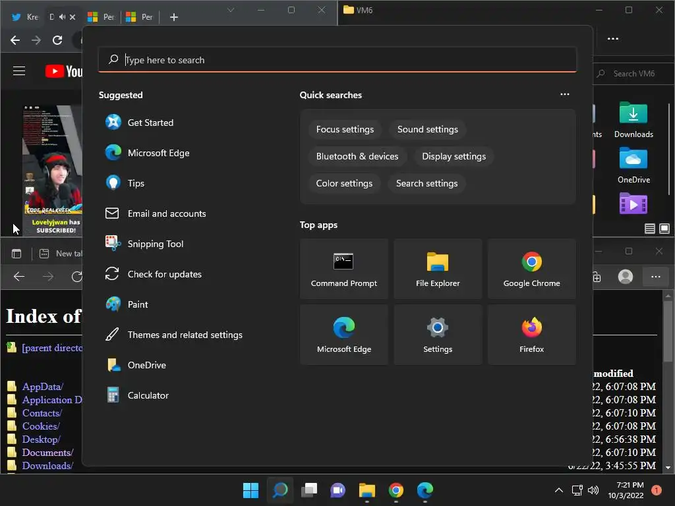Image resolution: width=675 pixels, height=506 pixels.
Task: Open the Chat app on taskbar
Action: click(338, 490)
